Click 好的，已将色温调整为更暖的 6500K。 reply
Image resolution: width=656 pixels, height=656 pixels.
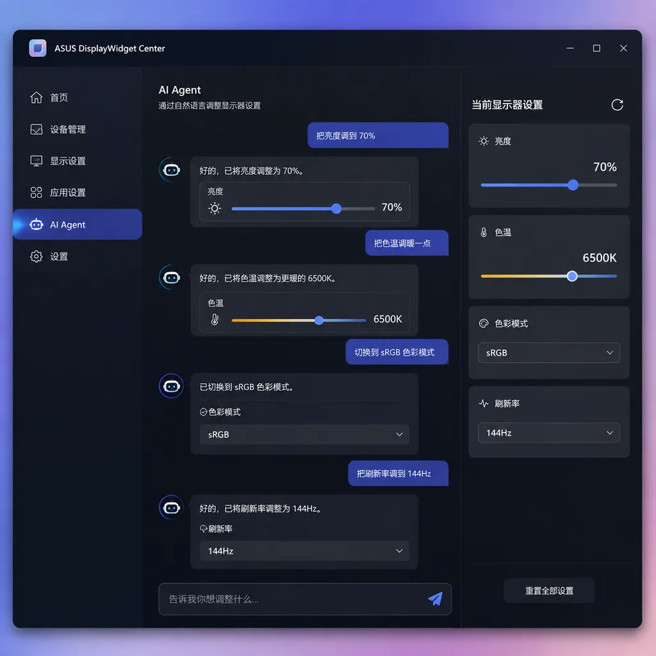268,278
